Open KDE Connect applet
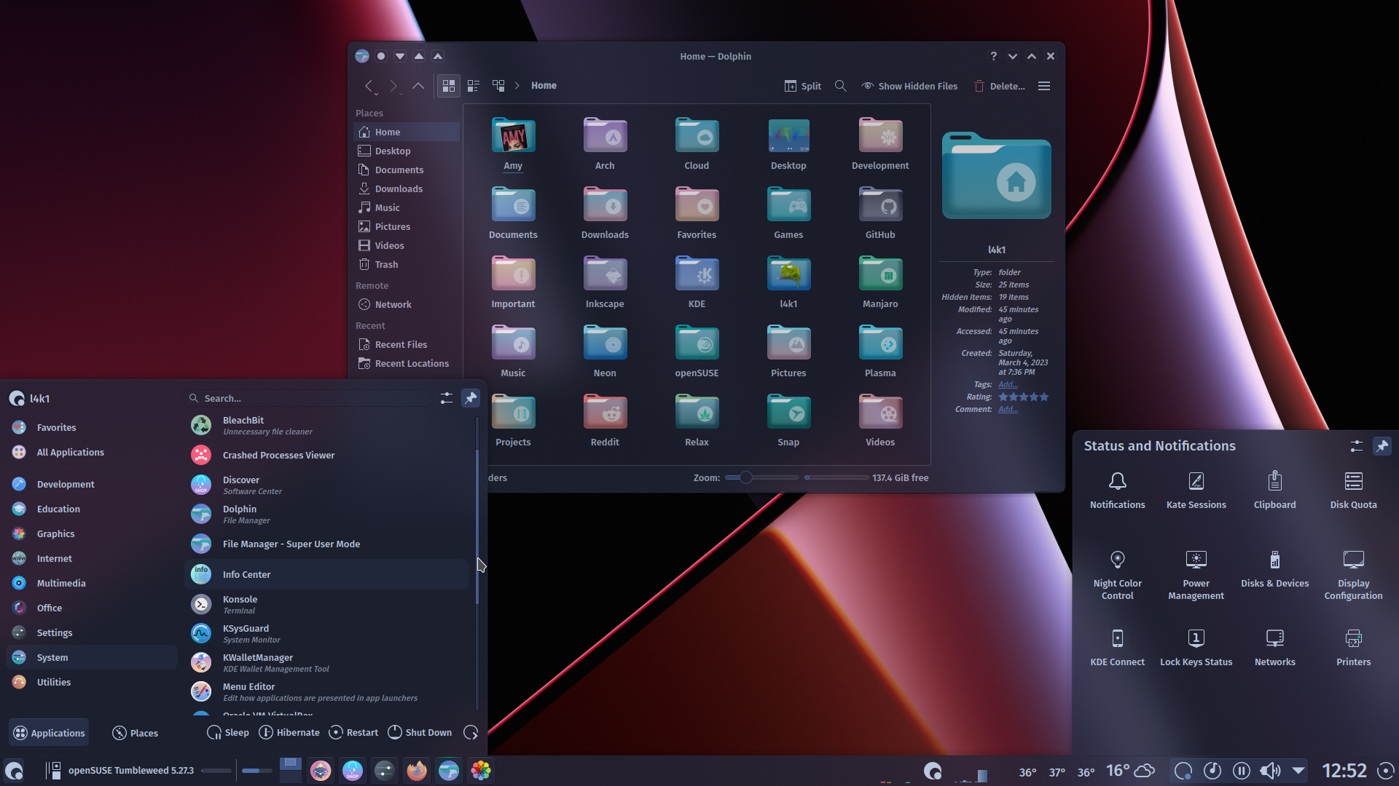The width and height of the screenshot is (1399, 786). coord(1117,648)
